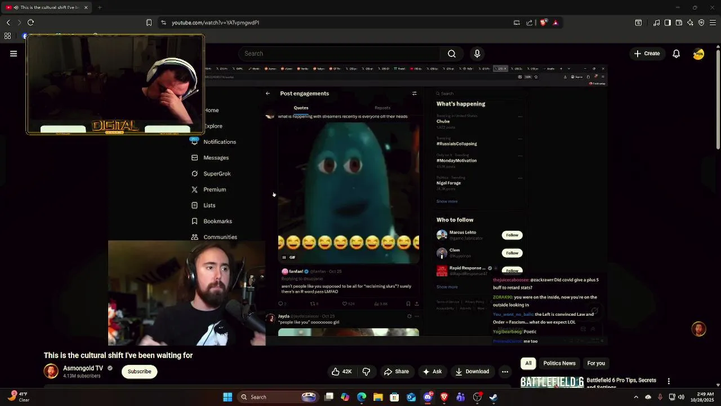Open the weather widget showing 41°F

coord(17,397)
